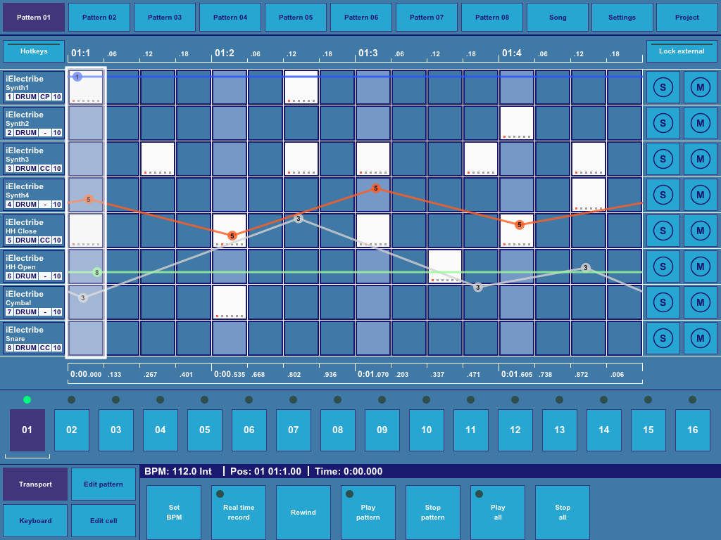Mute the HH Close track

click(701, 230)
